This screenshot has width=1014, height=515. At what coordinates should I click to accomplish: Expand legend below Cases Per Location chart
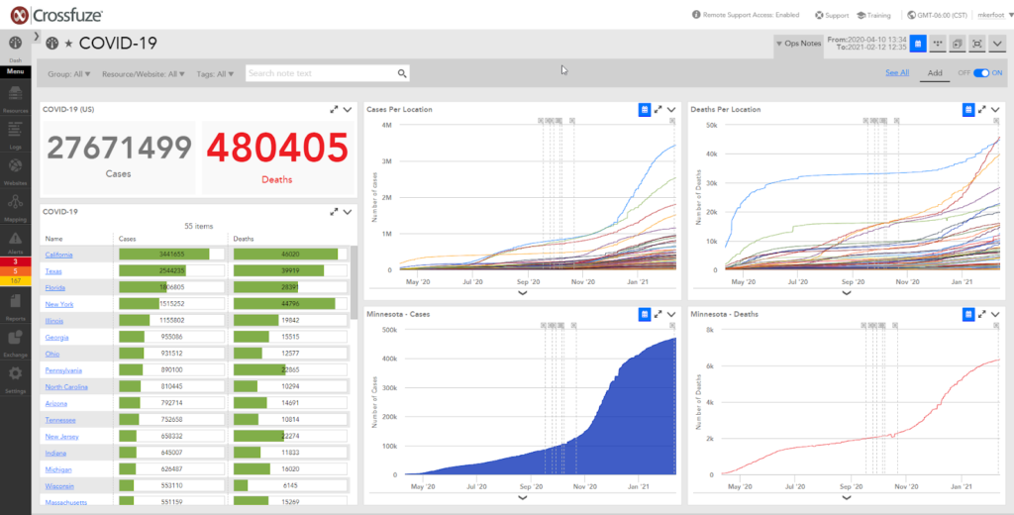[523, 293]
